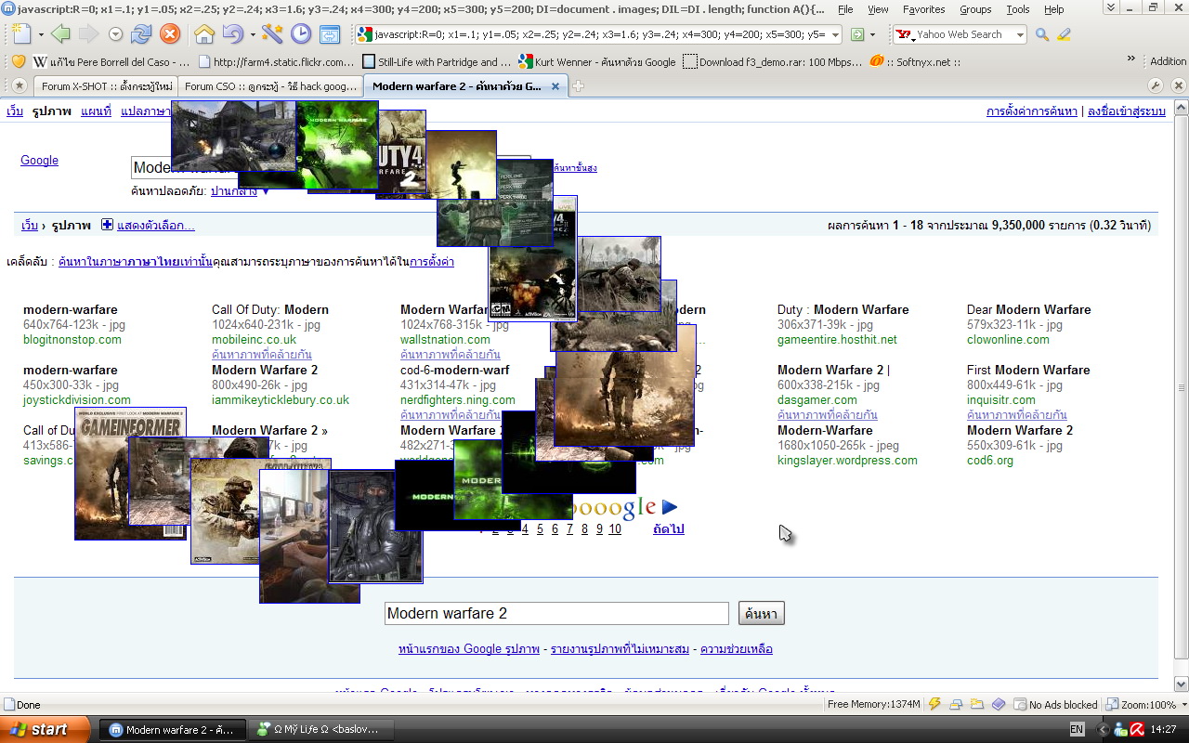This screenshot has height=743, width=1189.
Task: Click the lightning bolt status bar icon
Action: pos(934,704)
